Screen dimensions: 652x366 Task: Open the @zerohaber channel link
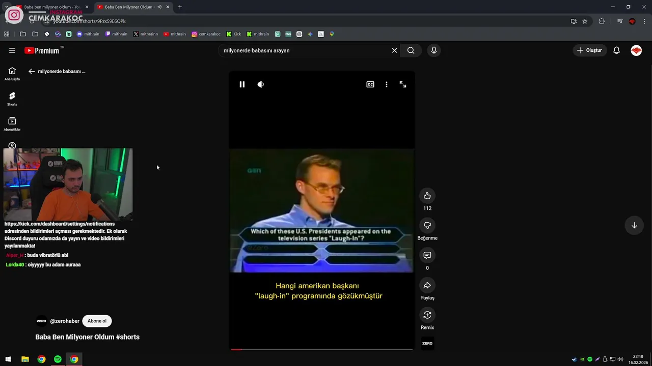65,321
